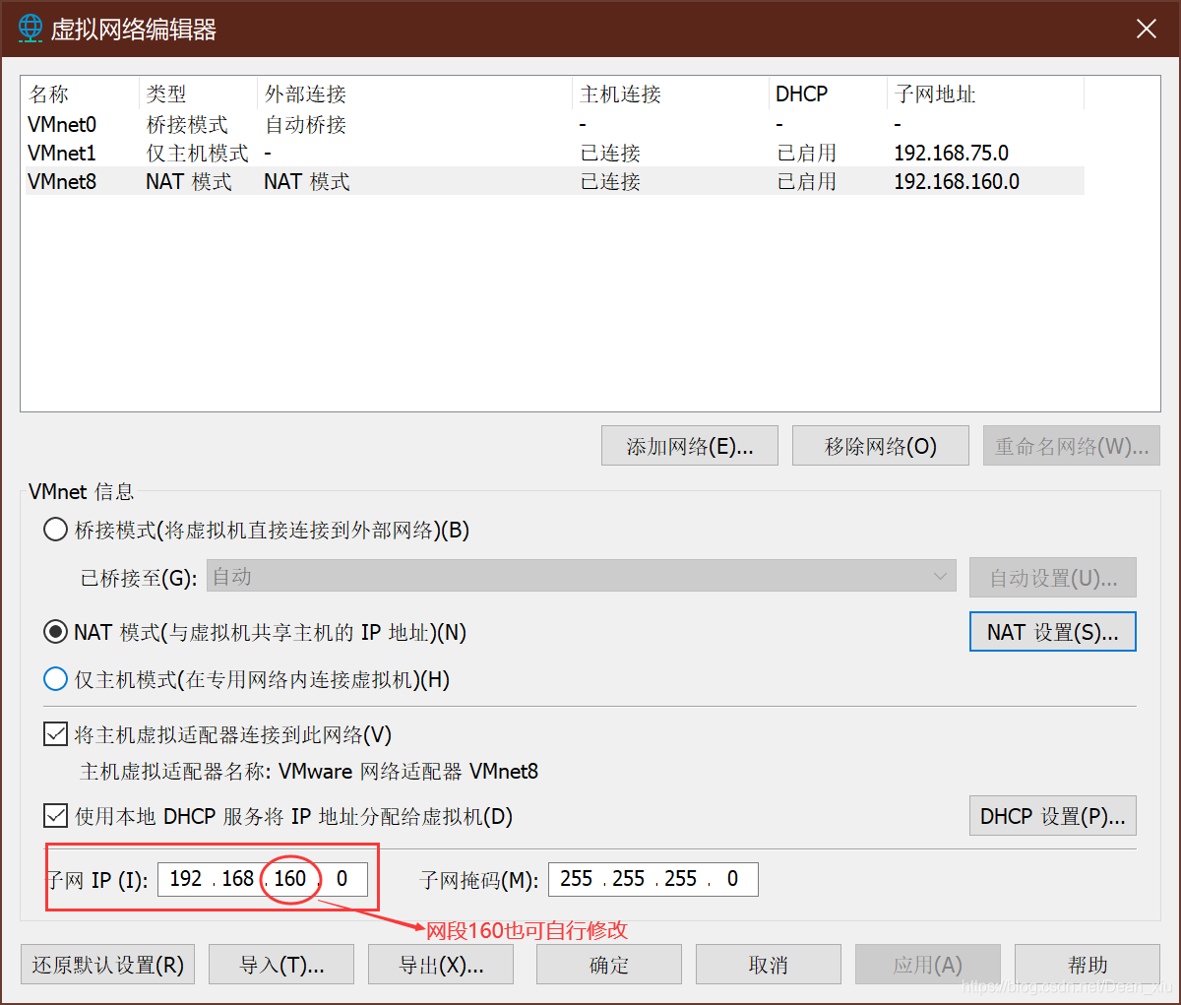Click the 移除网络(O) button
The width and height of the screenshot is (1181, 1005).
(x=881, y=446)
